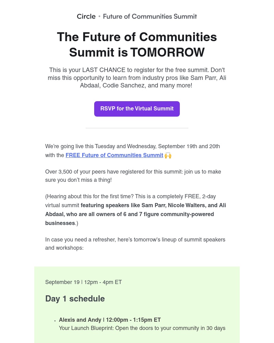Open the FREE Future of Communities Summit link
Screen dimensions: 274x343
[x=114, y=155]
